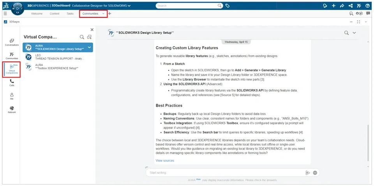Screen dimensions: 374x186
Task: Expand options for AURA Design Library conversation
Action: coord(90,47)
